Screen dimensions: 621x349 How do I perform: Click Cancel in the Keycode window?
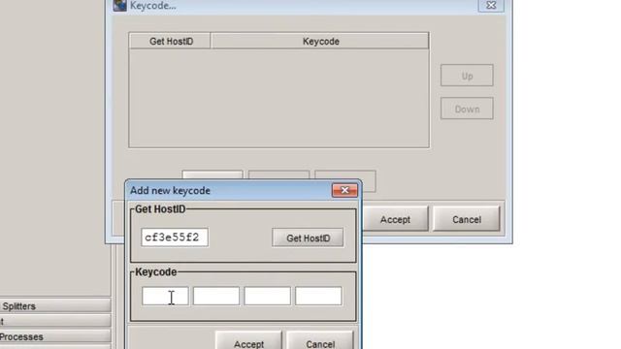(x=467, y=219)
